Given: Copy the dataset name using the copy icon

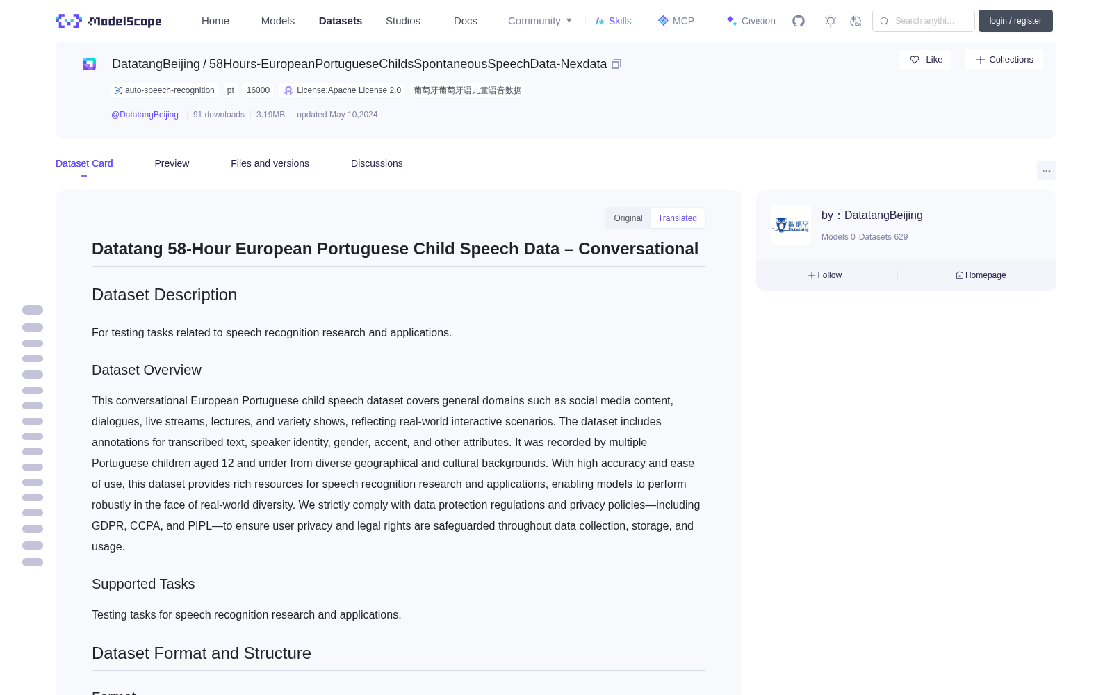Looking at the screenshot, I should tap(616, 64).
